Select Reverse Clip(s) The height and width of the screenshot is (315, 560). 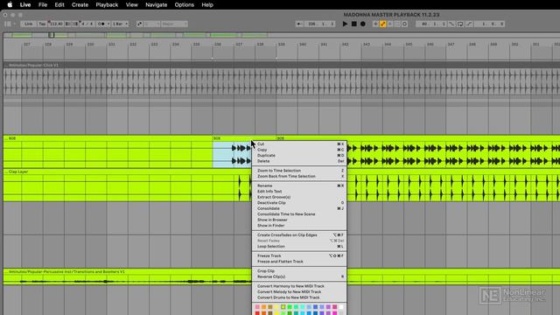299,276
